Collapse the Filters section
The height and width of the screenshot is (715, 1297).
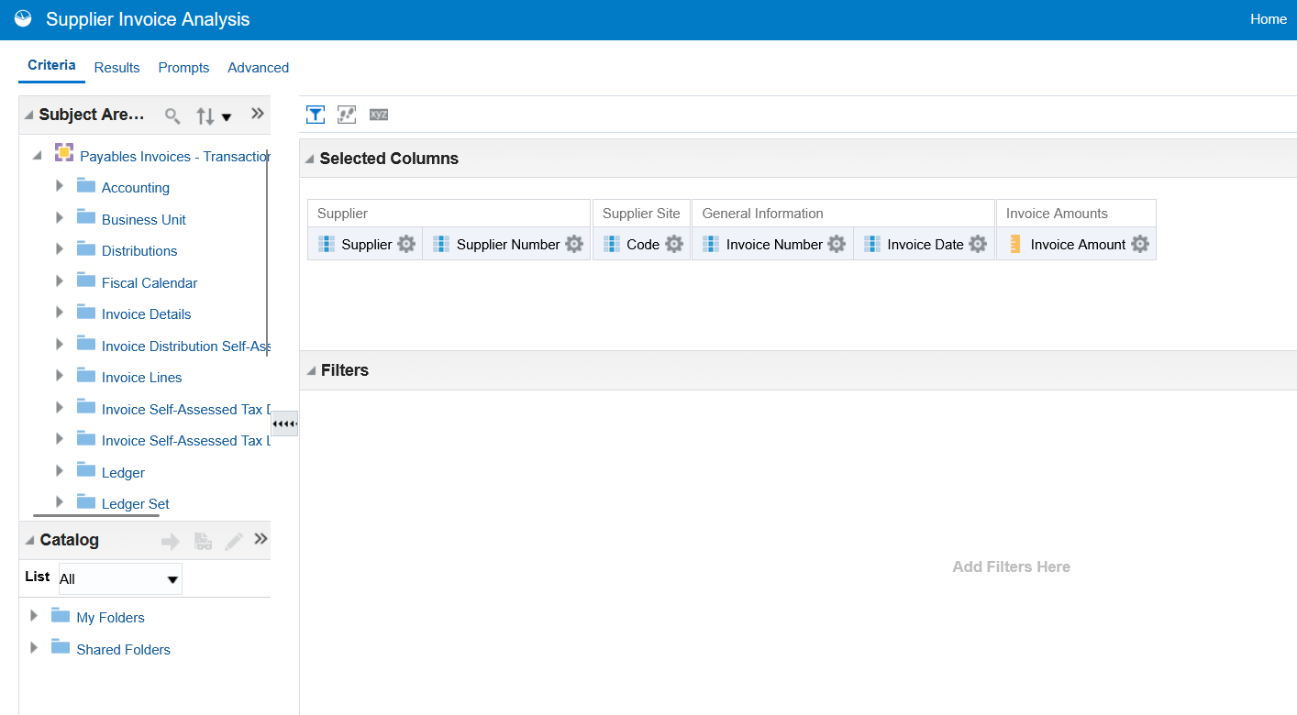coord(310,370)
